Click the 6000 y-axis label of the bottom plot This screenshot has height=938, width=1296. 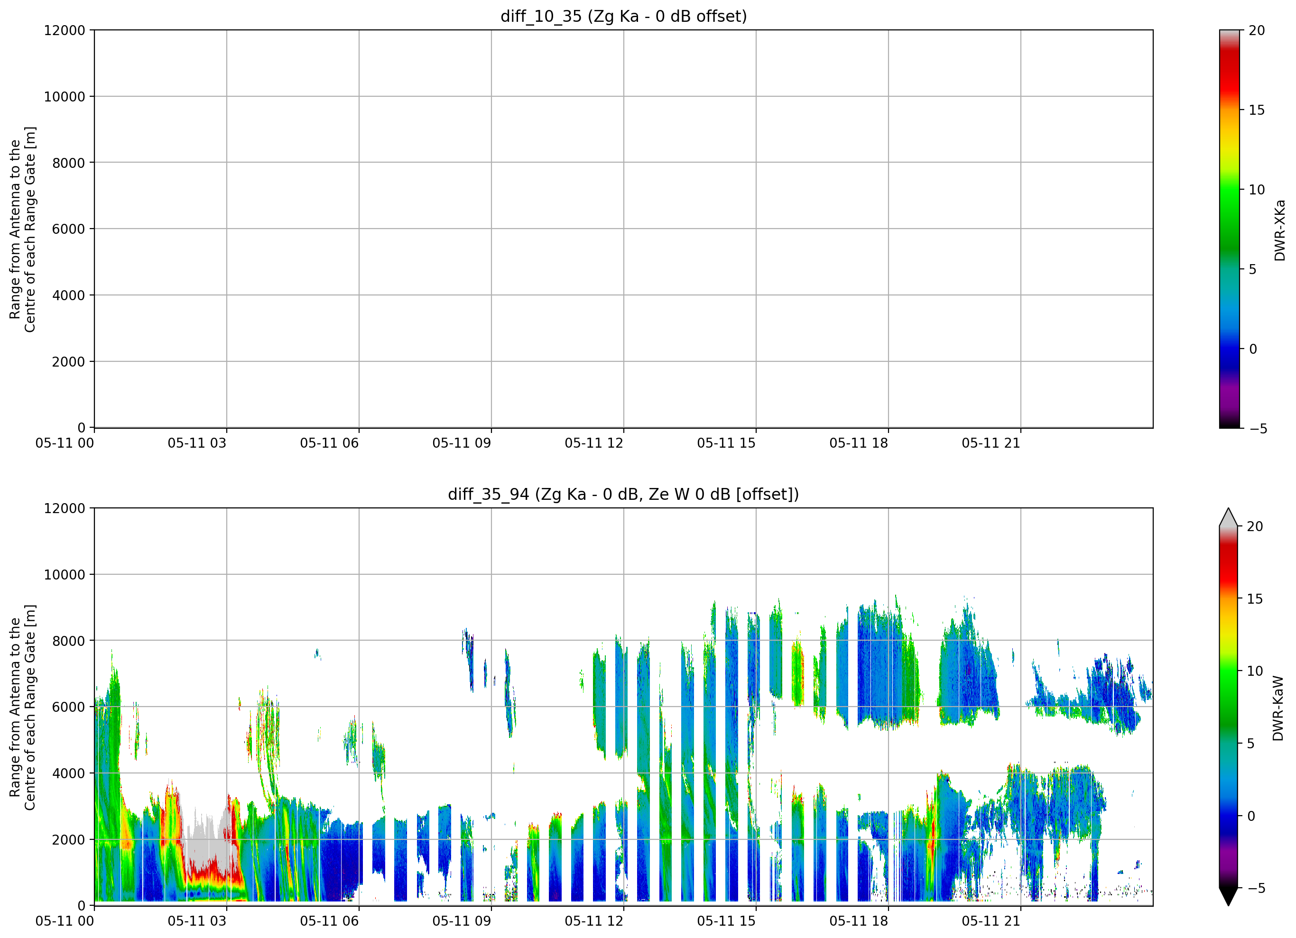pyautogui.click(x=69, y=707)
